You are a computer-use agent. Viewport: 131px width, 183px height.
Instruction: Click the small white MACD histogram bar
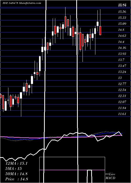click(x=90, y=176)
